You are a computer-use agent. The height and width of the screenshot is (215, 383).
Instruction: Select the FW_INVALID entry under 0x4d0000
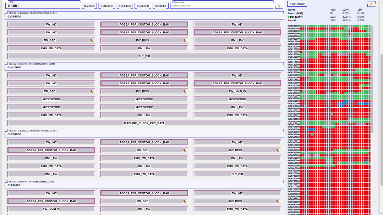click(237, 91)
